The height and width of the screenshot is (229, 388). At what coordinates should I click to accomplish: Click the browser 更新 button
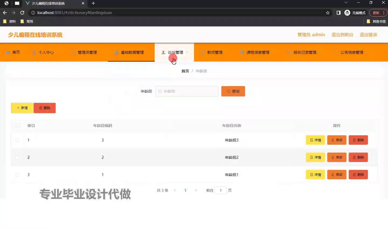[376, 13]
